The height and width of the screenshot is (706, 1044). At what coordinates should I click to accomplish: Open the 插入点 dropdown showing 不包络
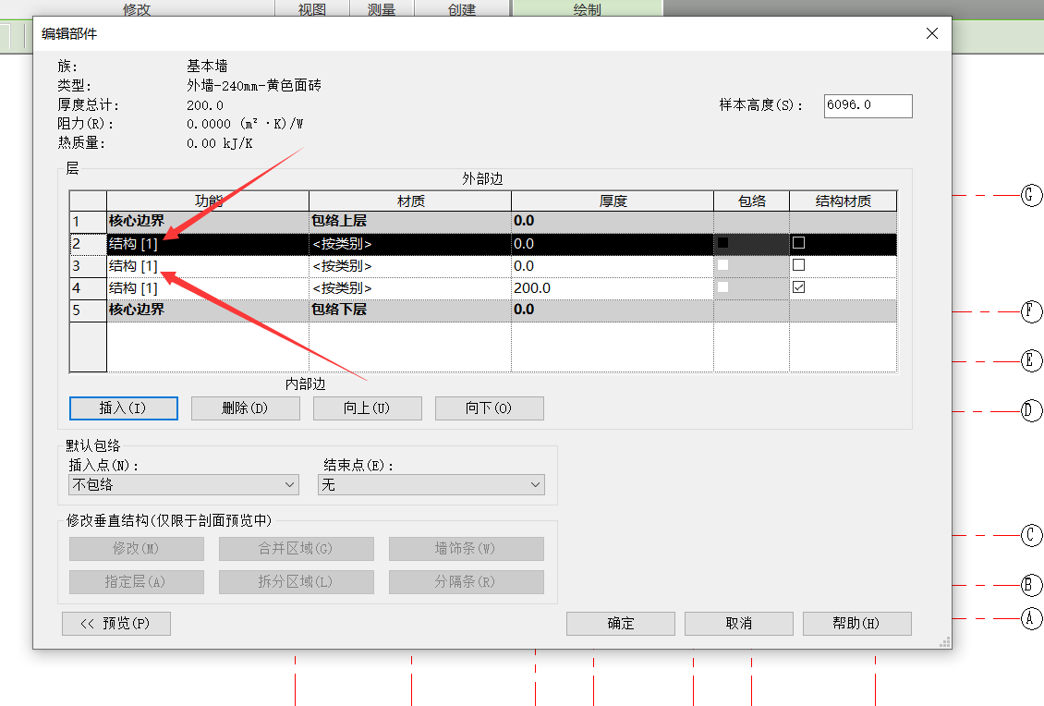click(184, 484)
